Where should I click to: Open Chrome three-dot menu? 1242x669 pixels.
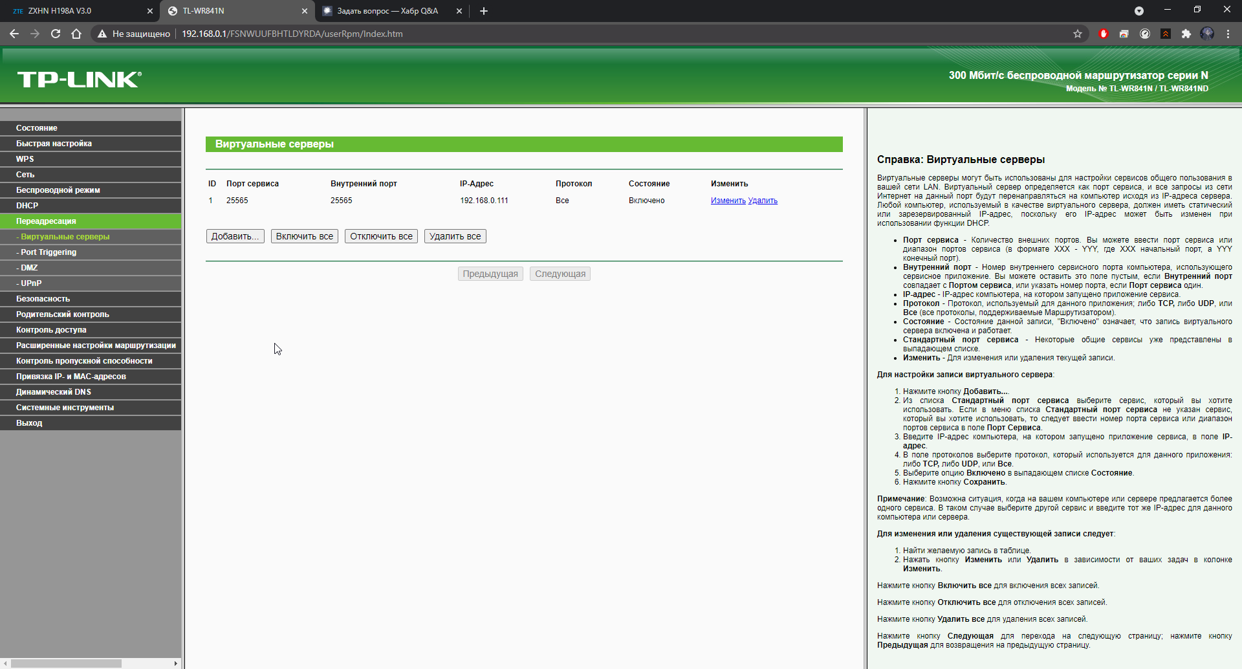(1228, 34)
